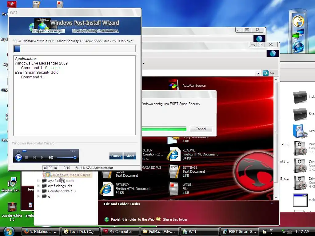
Task: Click the red desktop icon at top left
Action: (x=12, y=4)
